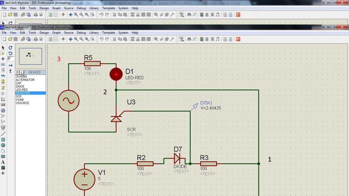This screenshot has height=196, width=349.
Task: Click the rotation angle input field
Action: coord(11,59)
